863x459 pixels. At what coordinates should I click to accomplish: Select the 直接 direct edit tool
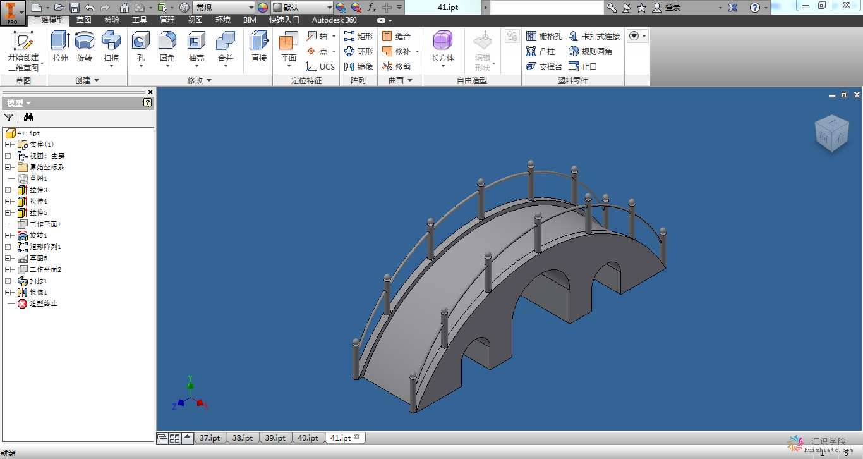[259, 46]
